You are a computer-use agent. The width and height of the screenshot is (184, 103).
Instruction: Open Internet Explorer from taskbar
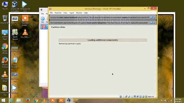click(11, 100)
